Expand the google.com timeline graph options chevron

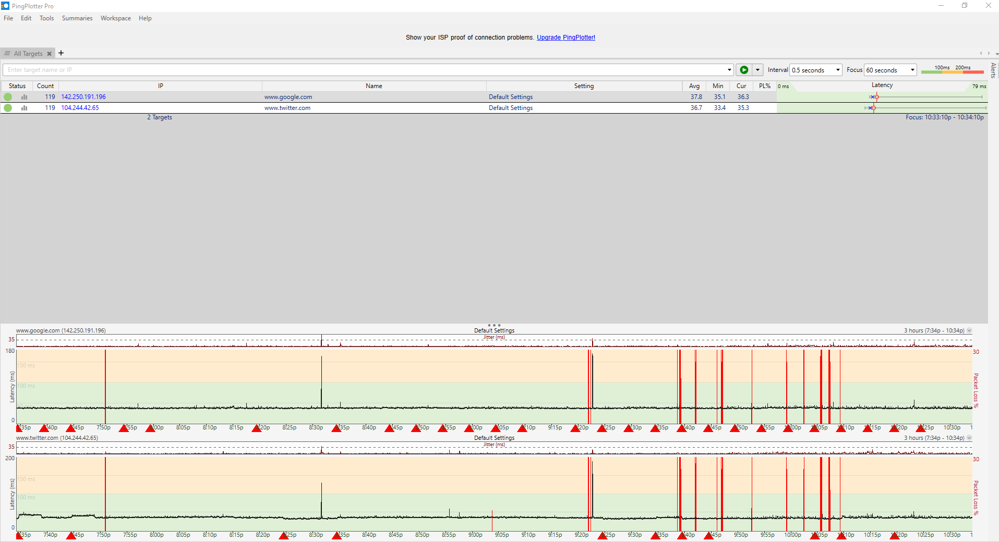click(969, 330)
